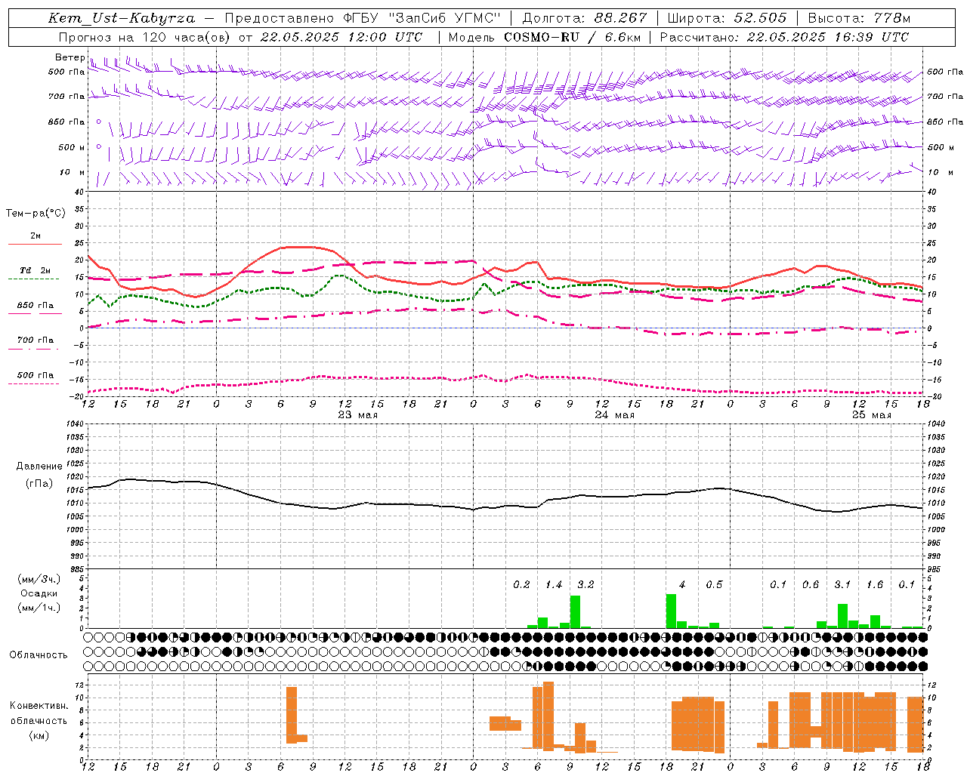Screen dimensions: 967x773
Task: Click the (гПа) unit under Давление
Action: point(39,484)
